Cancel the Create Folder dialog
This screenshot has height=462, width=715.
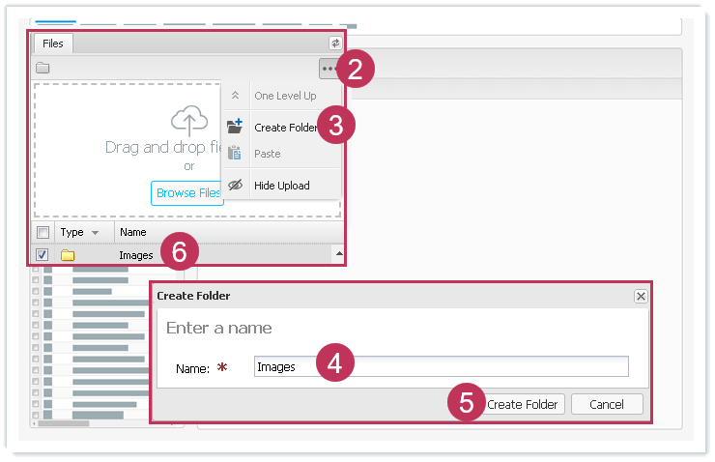(607, 404)
